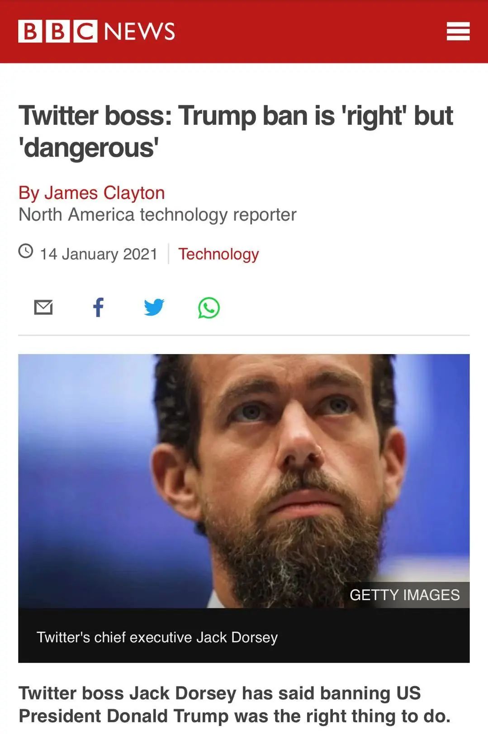Click the NEWS wordmark in header

(x=139, y=31)
